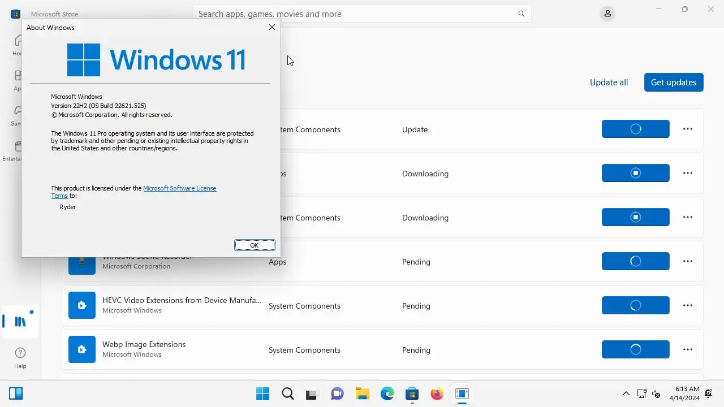Click the first Downloading status text
724x407 pixels.
point(425,174)
